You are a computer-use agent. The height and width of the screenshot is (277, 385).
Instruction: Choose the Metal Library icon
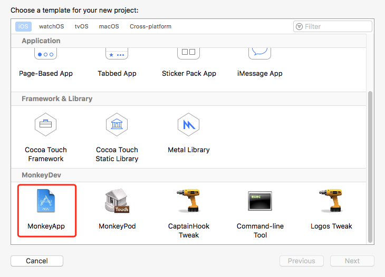(188, 124)
